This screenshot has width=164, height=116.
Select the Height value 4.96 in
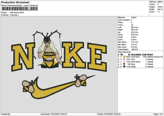[160, 7]
